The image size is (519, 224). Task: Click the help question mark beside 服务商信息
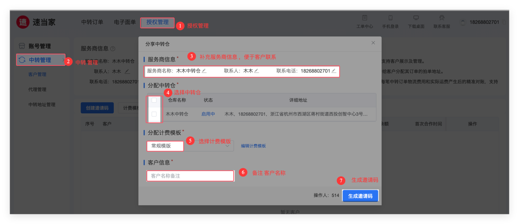[x=112, y=49]
